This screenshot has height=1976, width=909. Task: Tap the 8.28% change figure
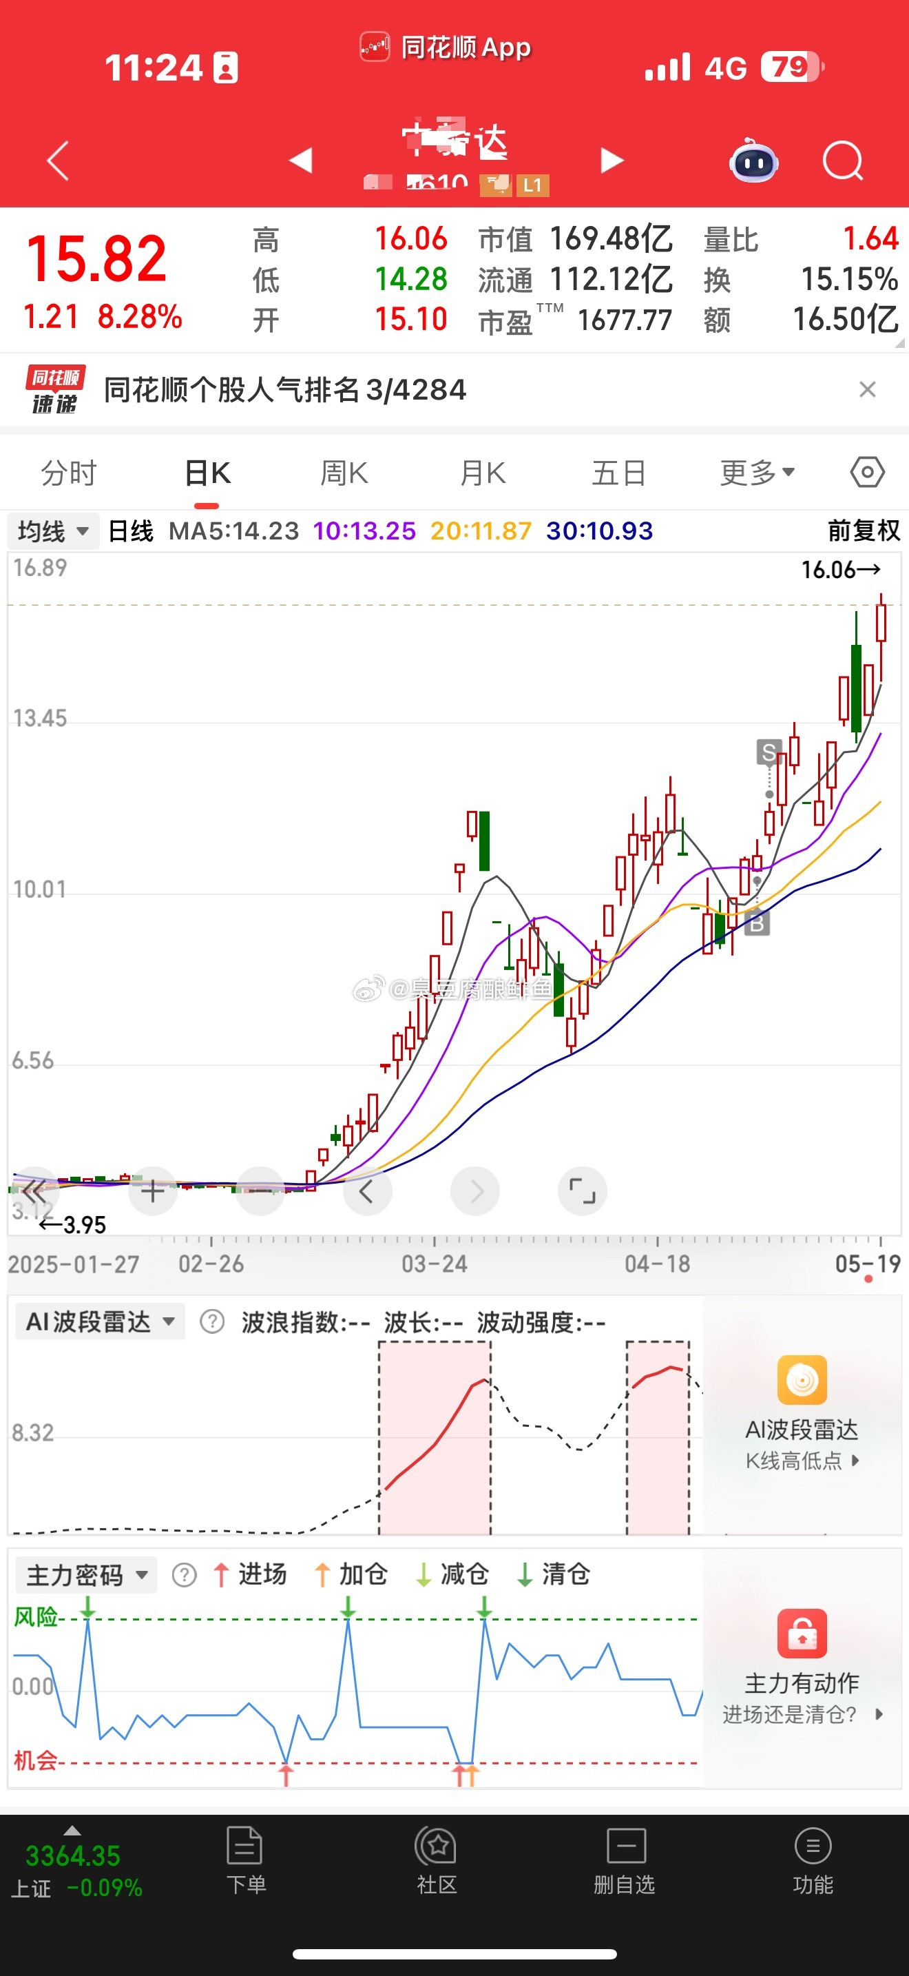pyautogui.click(x=140, y=317)
